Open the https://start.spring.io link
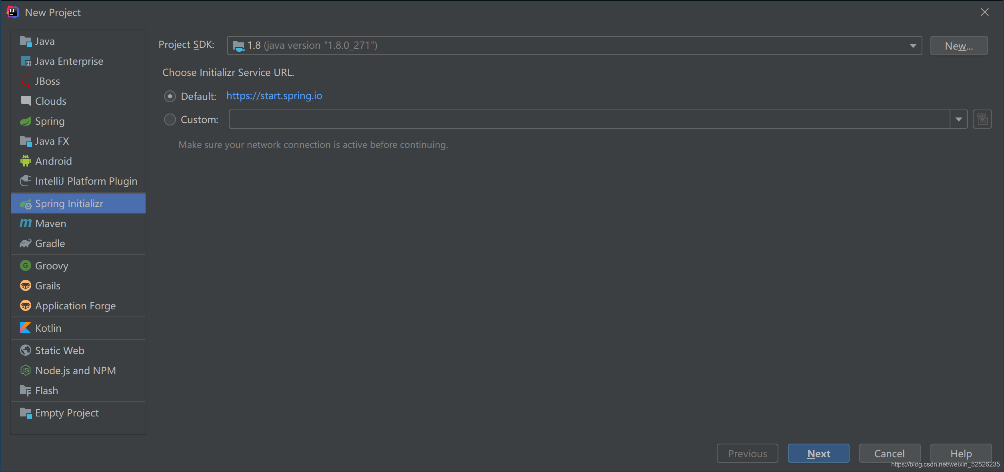Image resolution: width=1004 pixels, height=472 pixels. click(274, 96)
